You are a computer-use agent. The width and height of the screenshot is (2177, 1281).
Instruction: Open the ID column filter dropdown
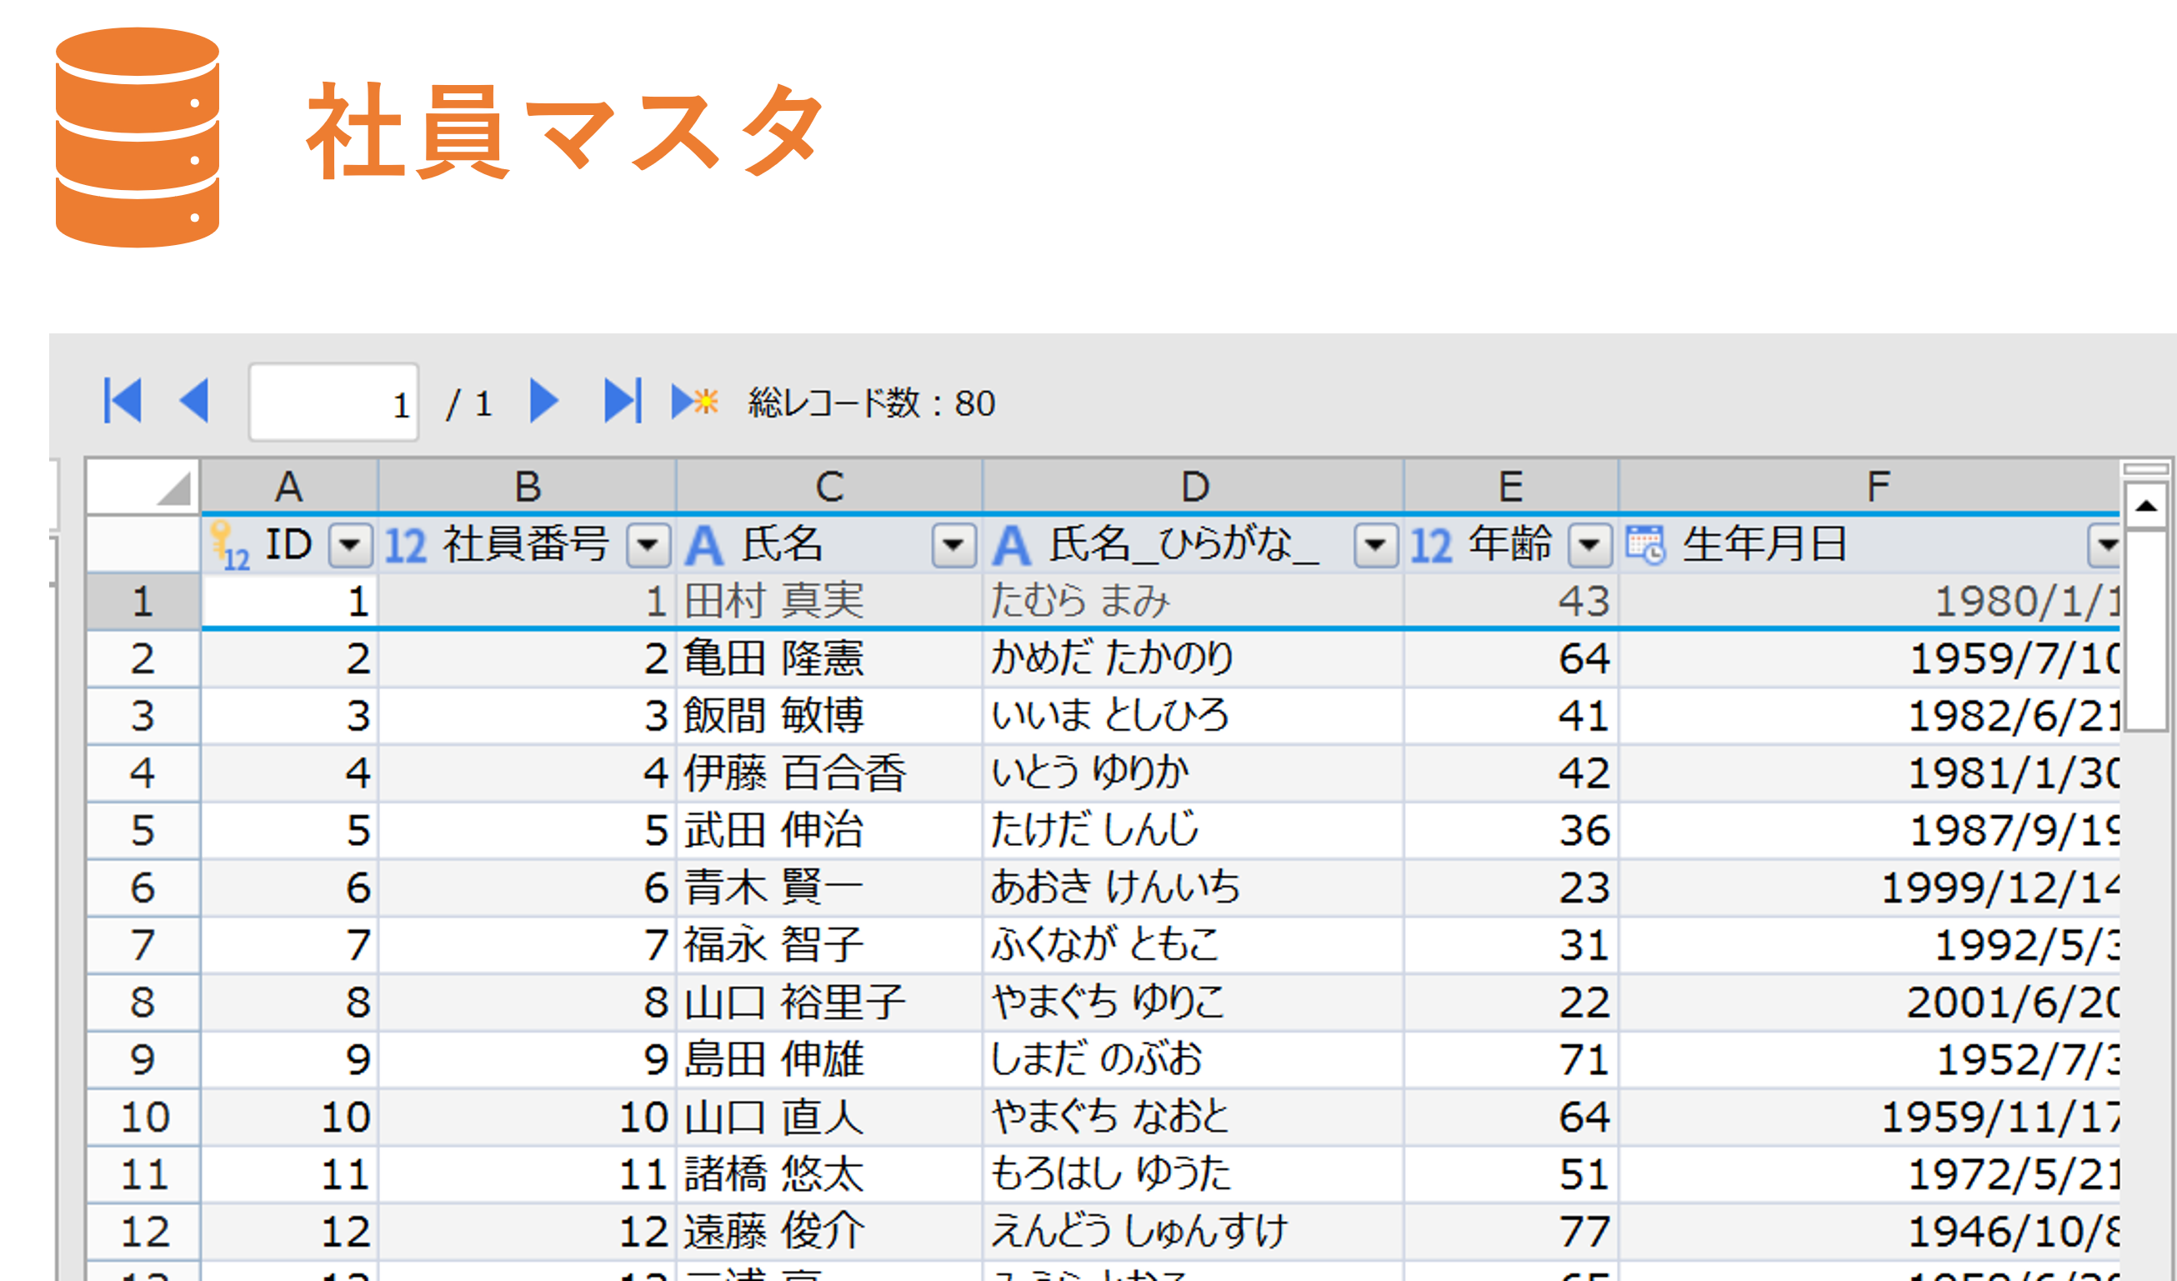point(350,545)
